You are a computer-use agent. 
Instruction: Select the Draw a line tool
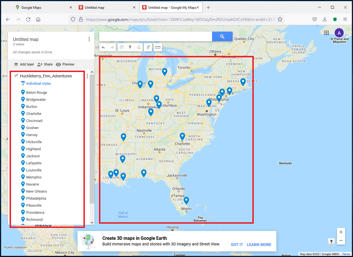(x=138, y=47)
